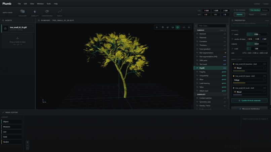Open the trunk material dropdown (Wood)

pyautogui.click(x=249, y=92)
